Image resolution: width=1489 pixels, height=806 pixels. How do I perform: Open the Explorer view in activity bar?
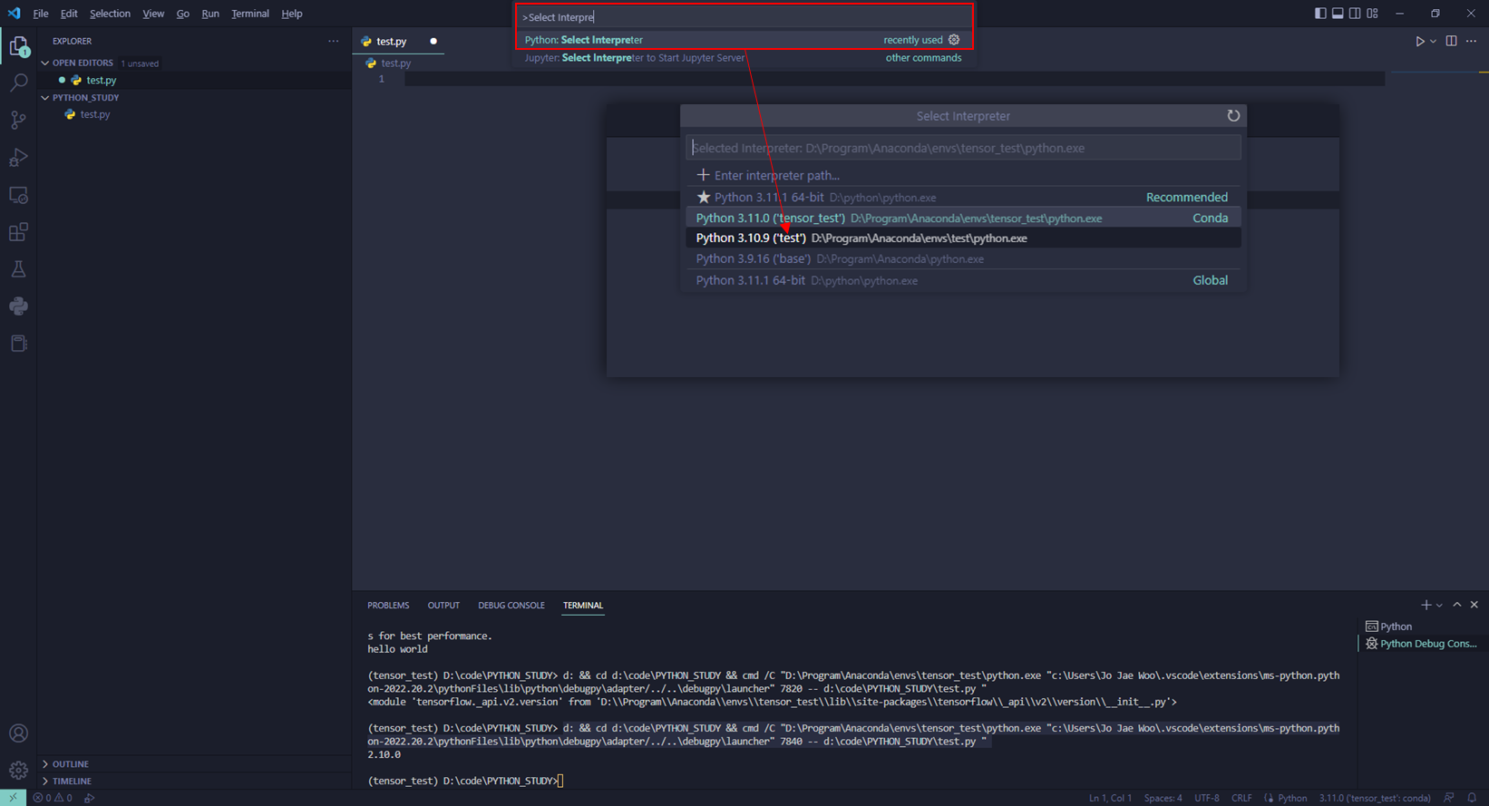(x=18, y=45)
